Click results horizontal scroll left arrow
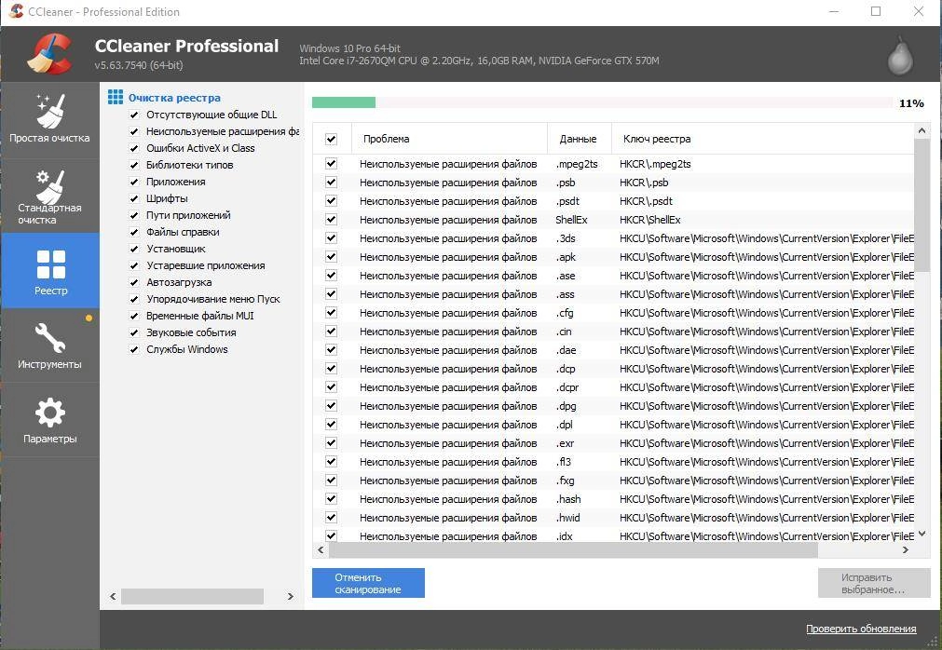 tap(321, 549)
